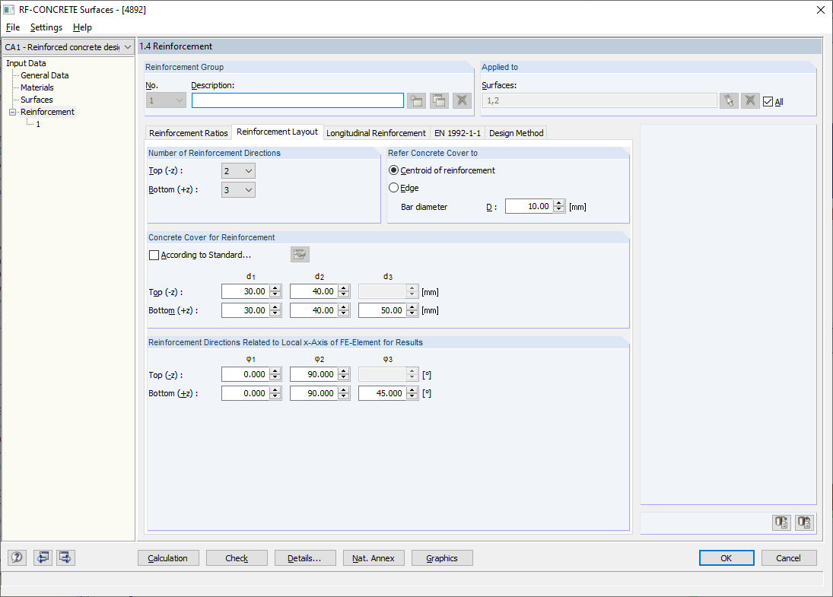Enable According to Standard checkbox
This screenshot has width=833, height=597.
click(x=154, y=255)
